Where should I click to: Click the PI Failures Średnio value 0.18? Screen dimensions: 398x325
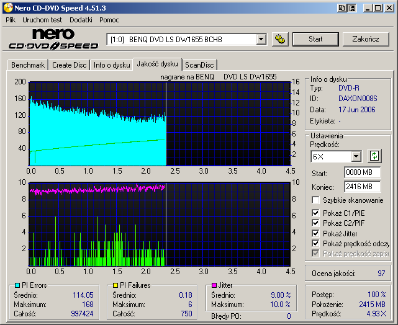click(x=186, y=295)
